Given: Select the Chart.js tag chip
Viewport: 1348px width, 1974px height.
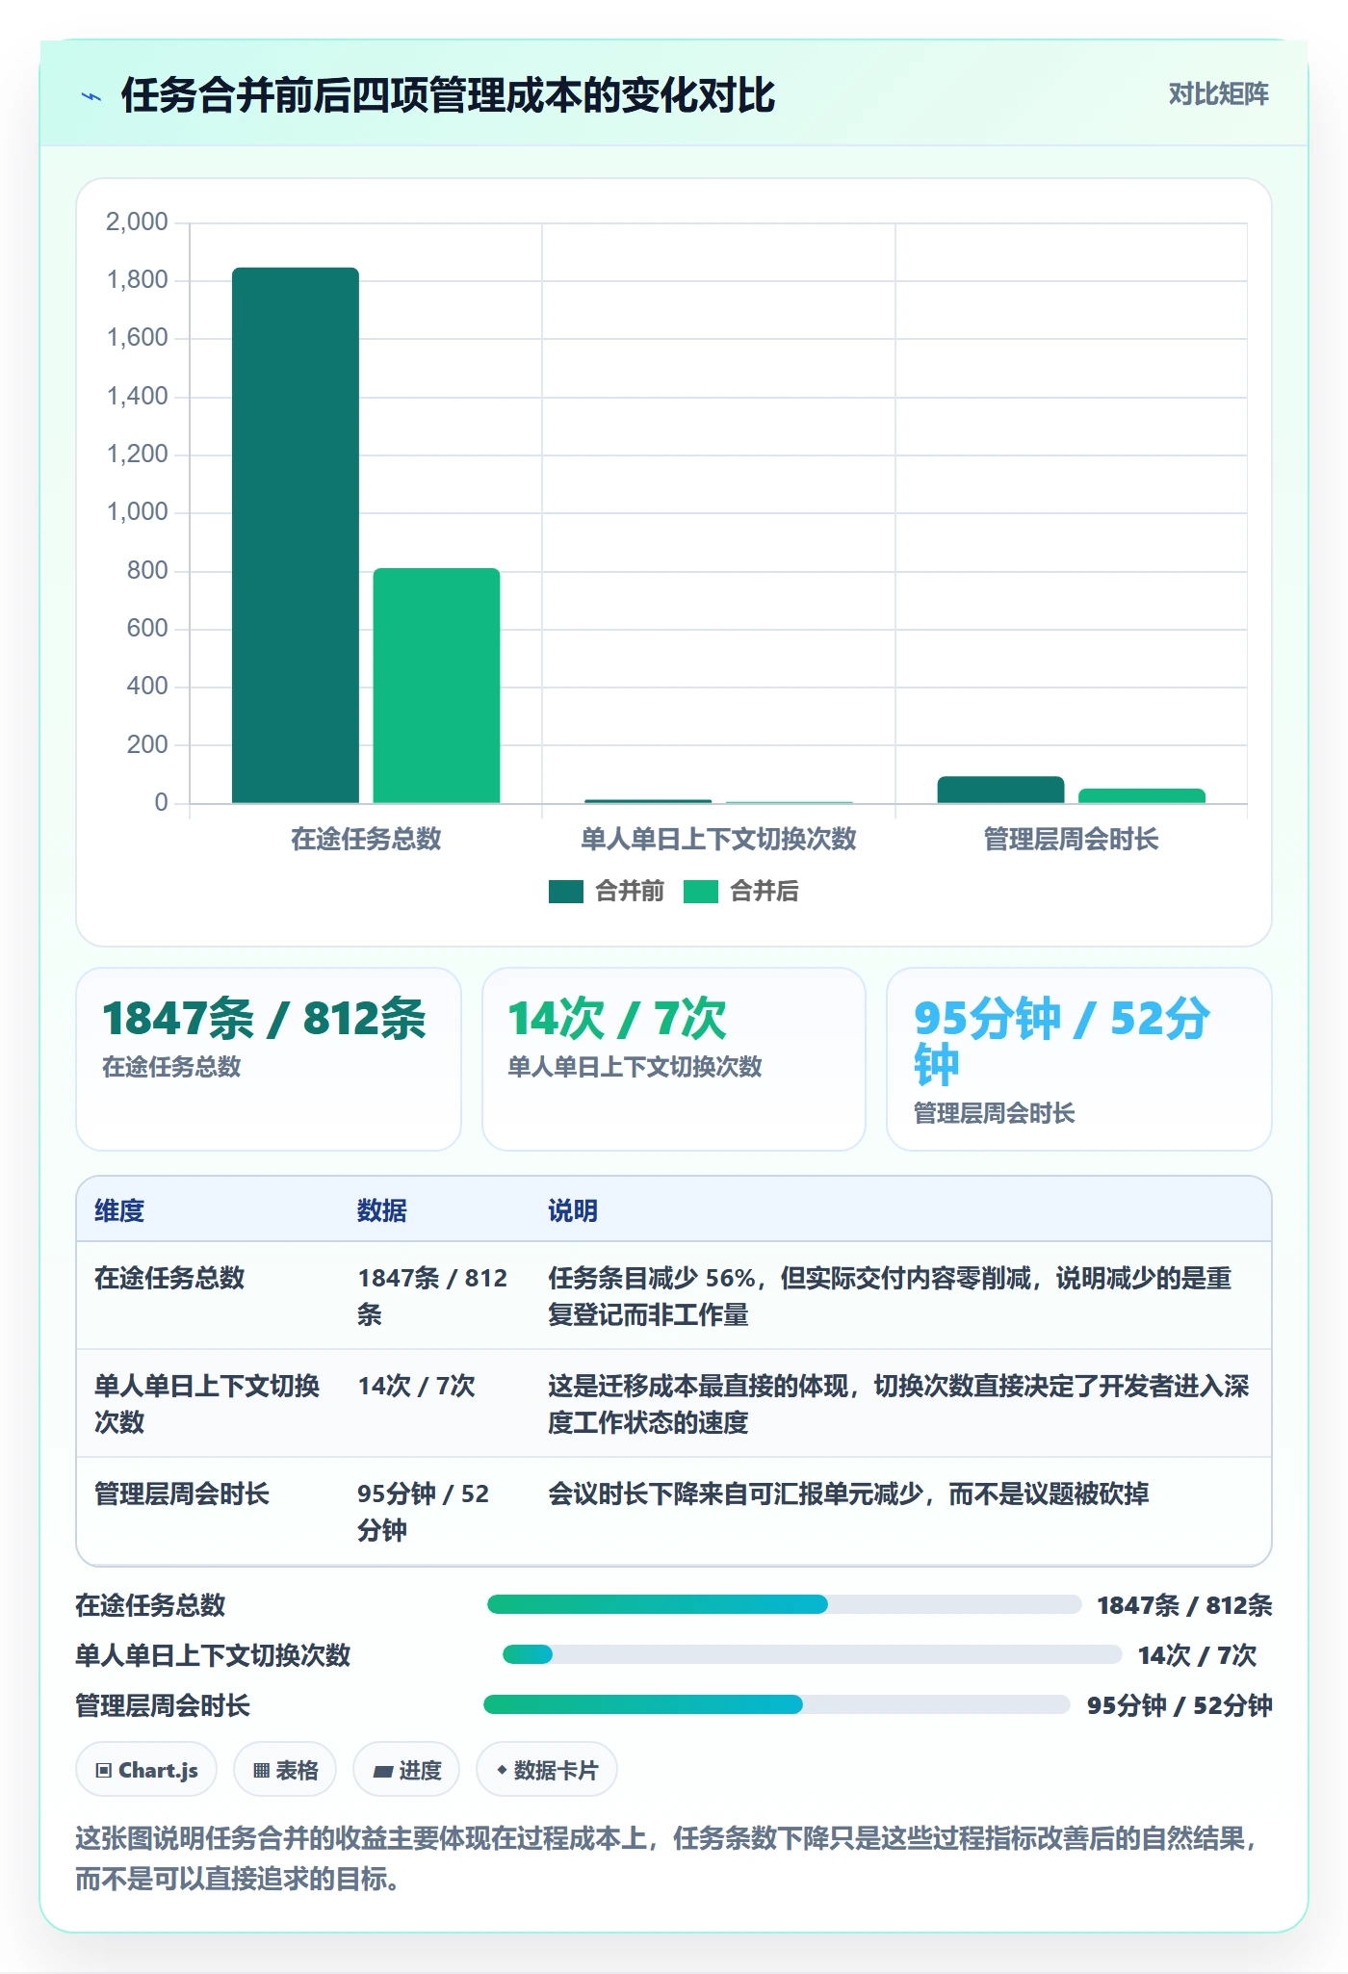Looking at the screenshot, I should [146, 1770].
